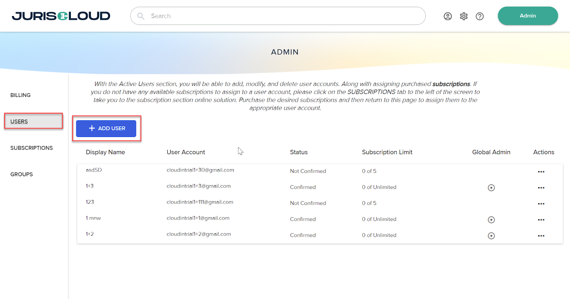570x299 pixels.
Task: Open actions ellipsis for 1 mnw
Action: coord(541,220)
